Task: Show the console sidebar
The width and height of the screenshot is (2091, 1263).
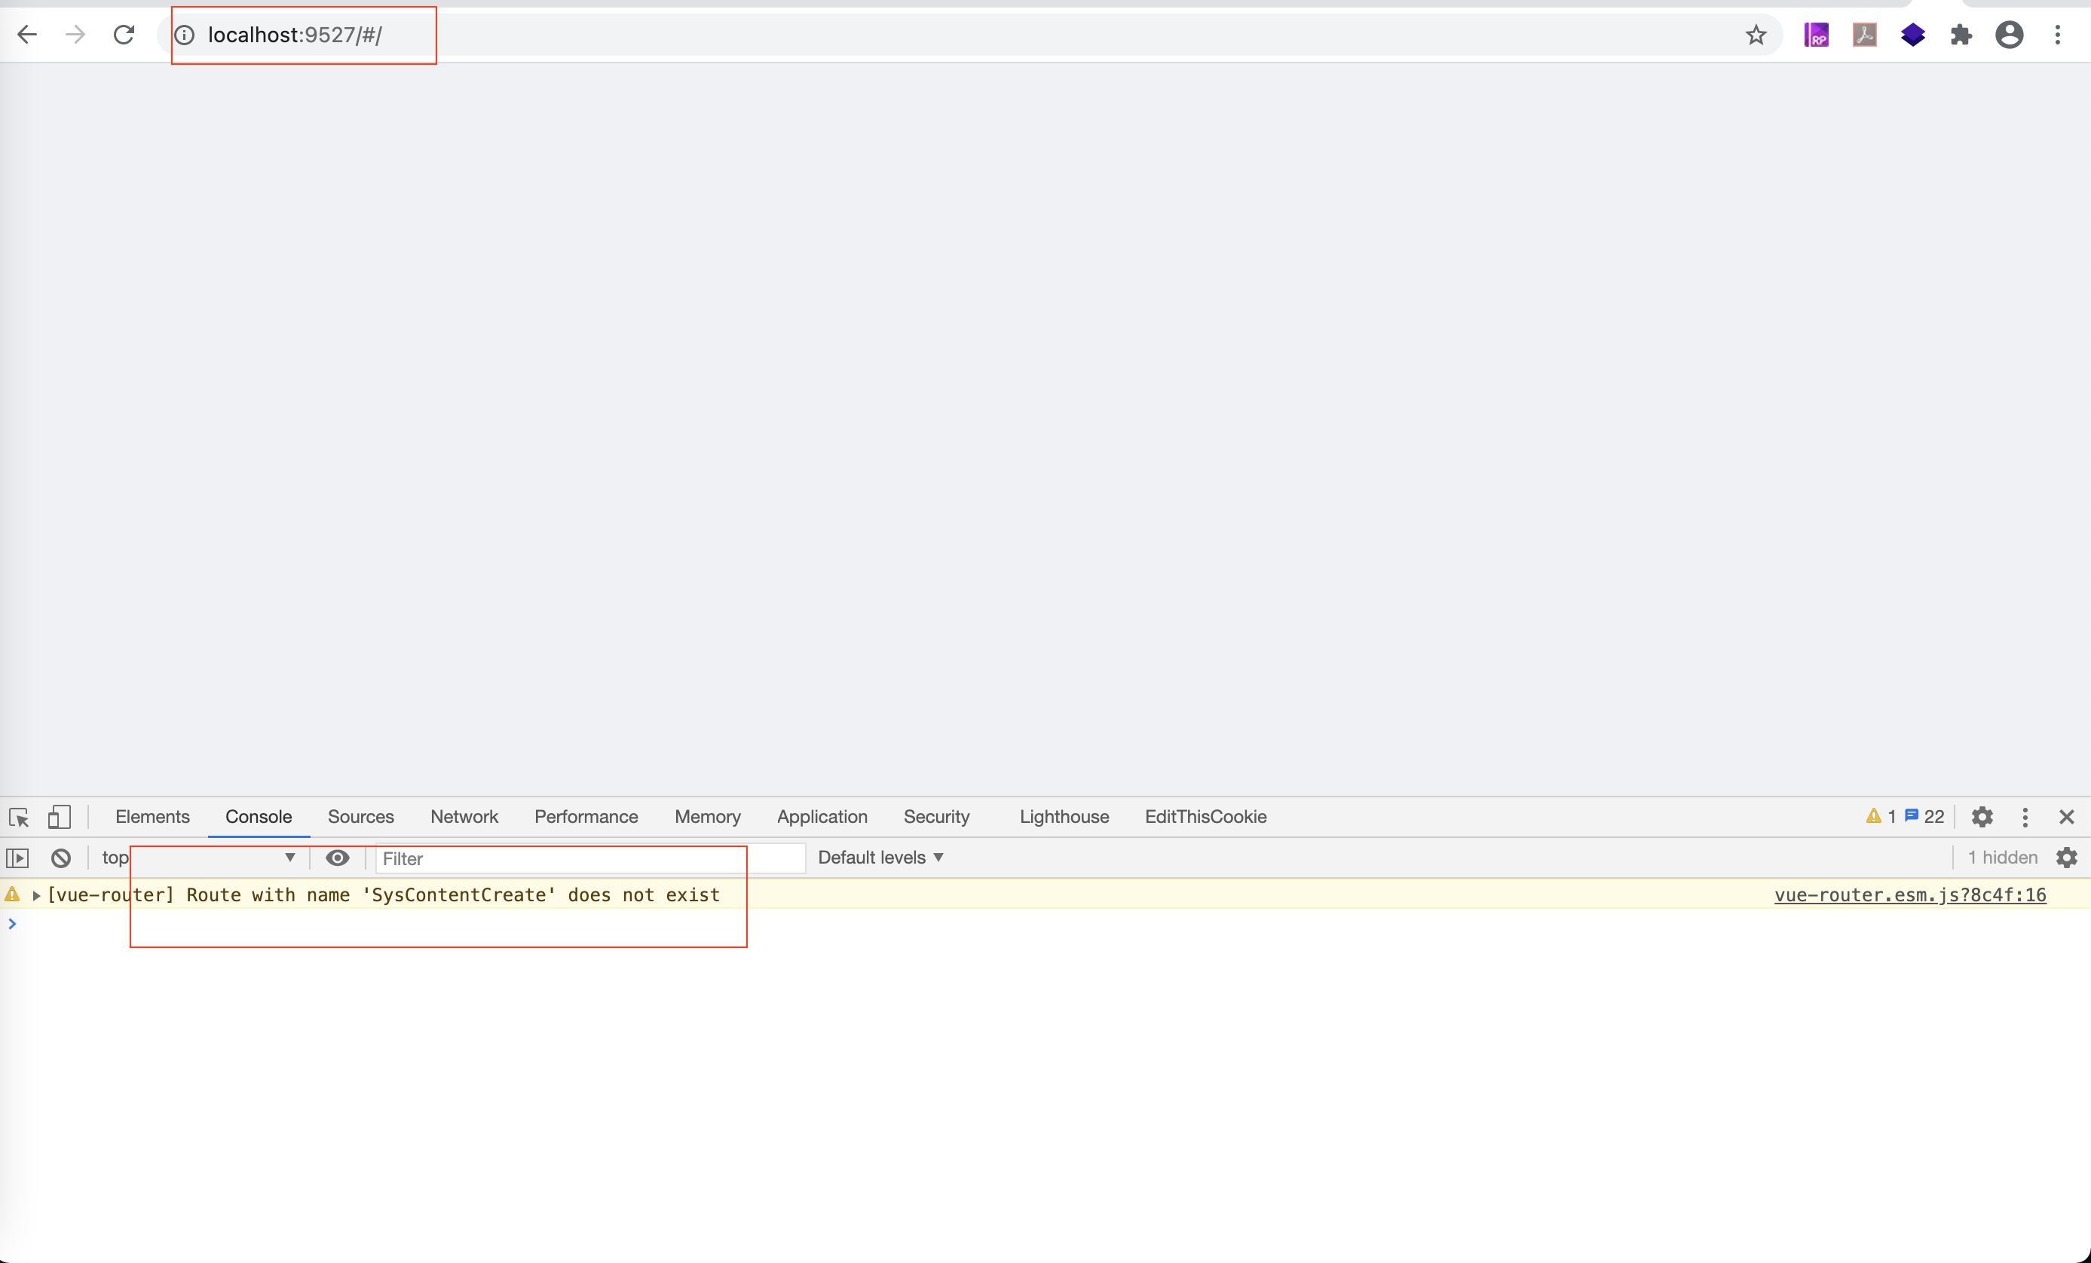Action: click(x=18, y=858)
